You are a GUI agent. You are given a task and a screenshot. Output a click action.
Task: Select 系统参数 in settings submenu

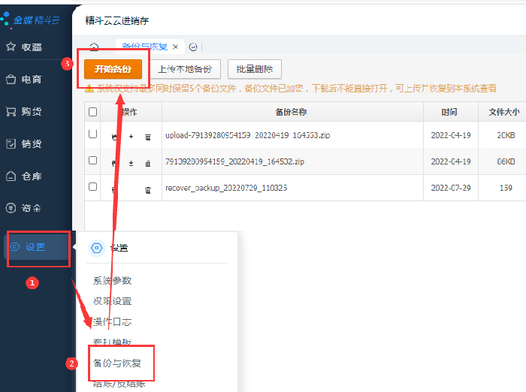tap(113, 281)
